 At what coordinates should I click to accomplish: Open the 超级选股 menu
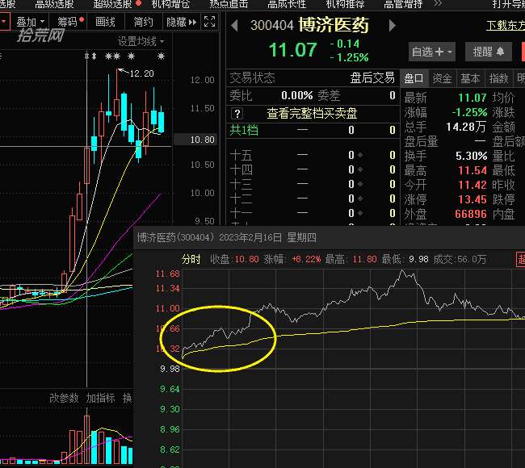(113, 4)
